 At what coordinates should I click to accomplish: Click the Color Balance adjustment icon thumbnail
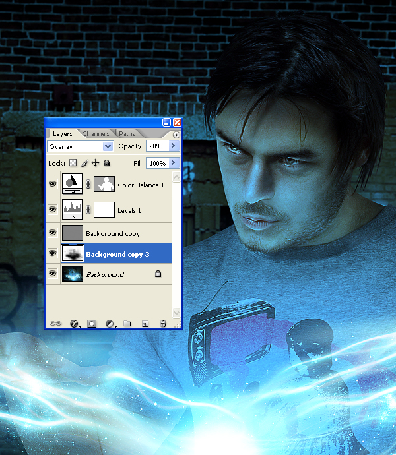pos(73,184)
